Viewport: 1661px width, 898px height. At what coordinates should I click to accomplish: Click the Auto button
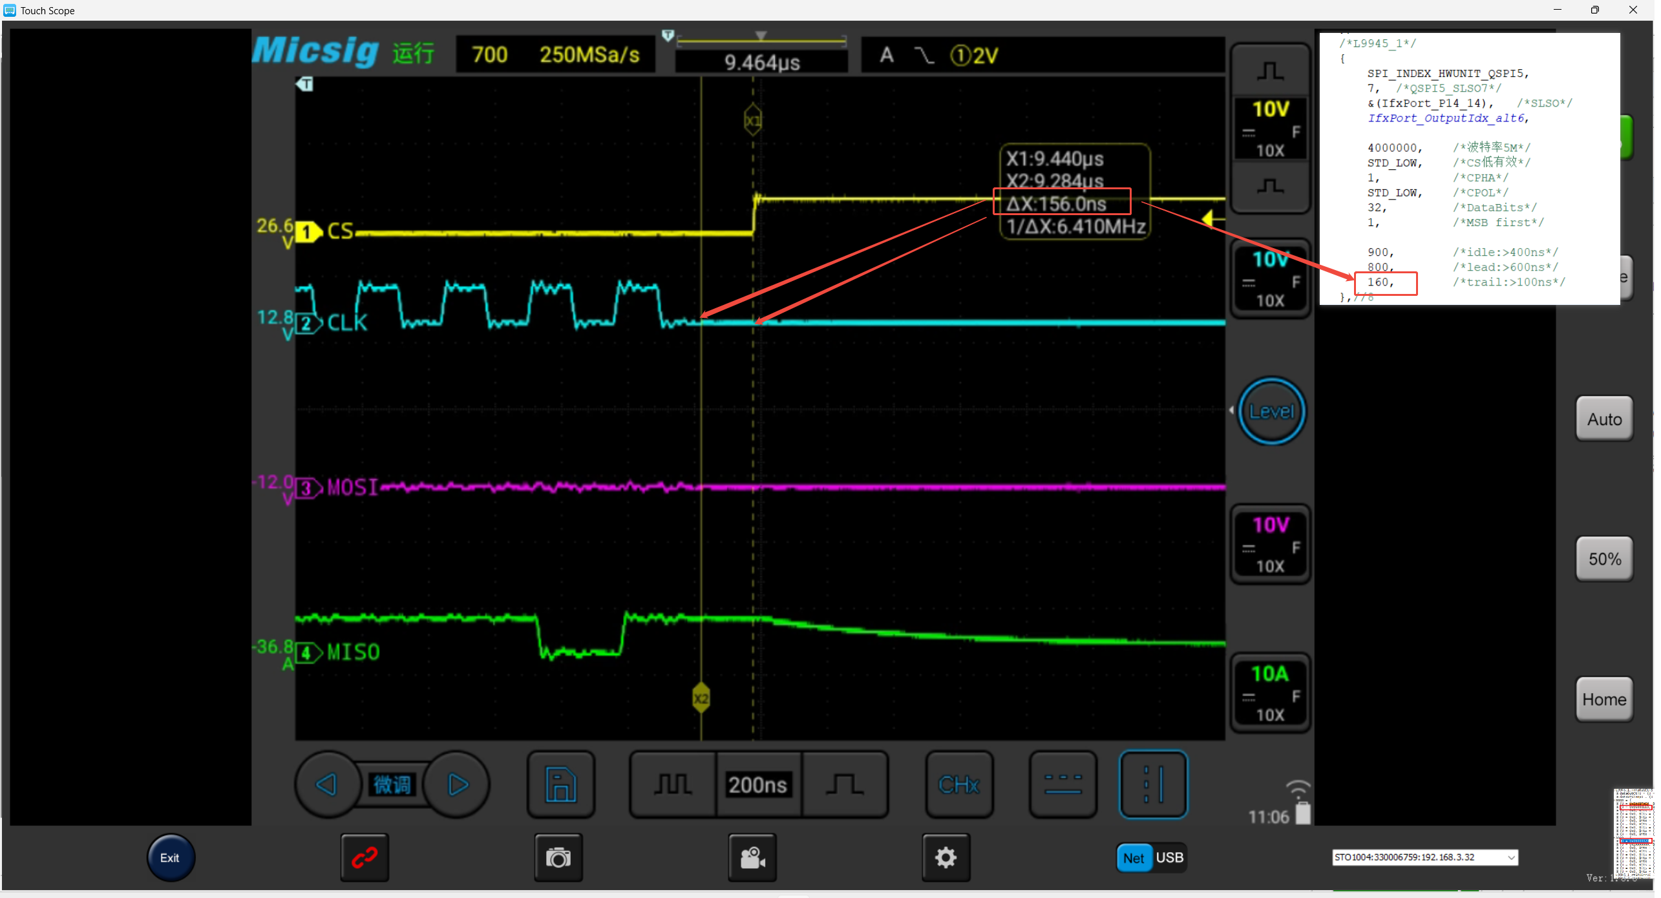pyautogui.click(x=1605, y=419)
